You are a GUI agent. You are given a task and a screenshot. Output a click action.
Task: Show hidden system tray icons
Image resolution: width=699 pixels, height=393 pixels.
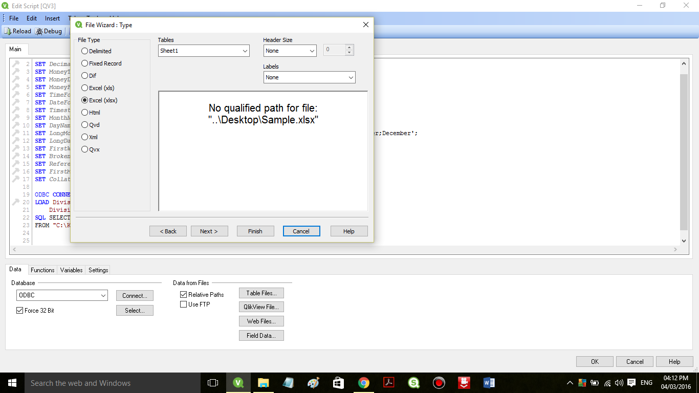pyautogui.click(x=570, y=383)
